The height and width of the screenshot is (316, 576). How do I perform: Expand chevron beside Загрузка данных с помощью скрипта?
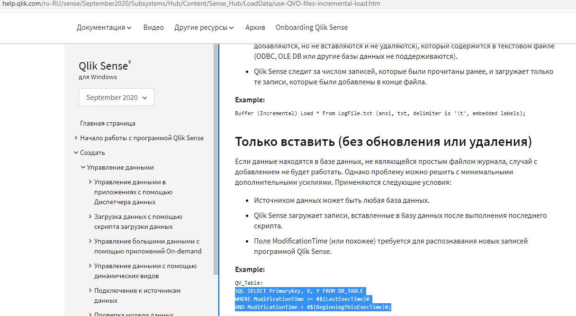click(x=90, y=217)
